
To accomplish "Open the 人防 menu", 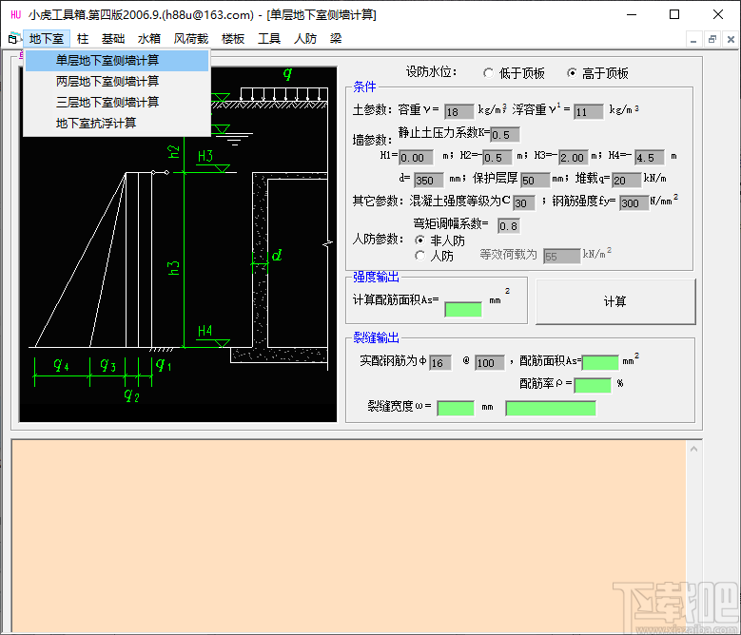I will pos(304,39).
